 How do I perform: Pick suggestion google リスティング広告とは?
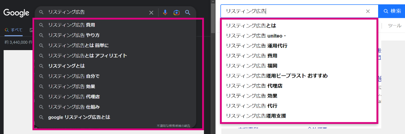coord(115,117)
